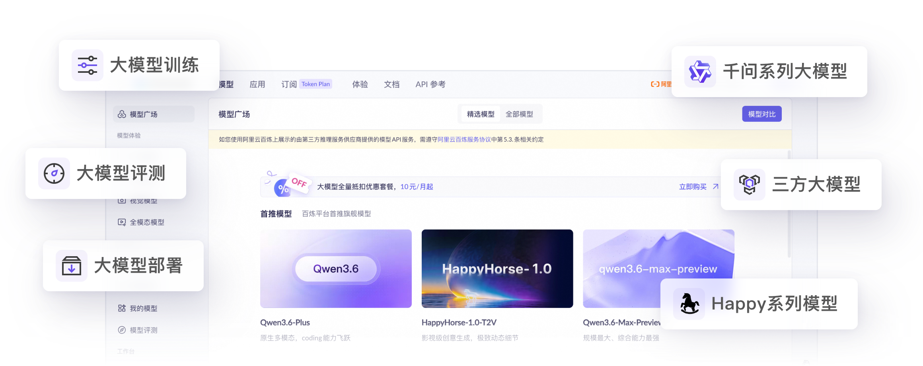923x366 pixels.
Task: Click the 千问系列大模型 card label
Action: (x=785, y=72)
